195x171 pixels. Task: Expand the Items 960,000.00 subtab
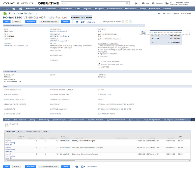click(x=14, y=131)
